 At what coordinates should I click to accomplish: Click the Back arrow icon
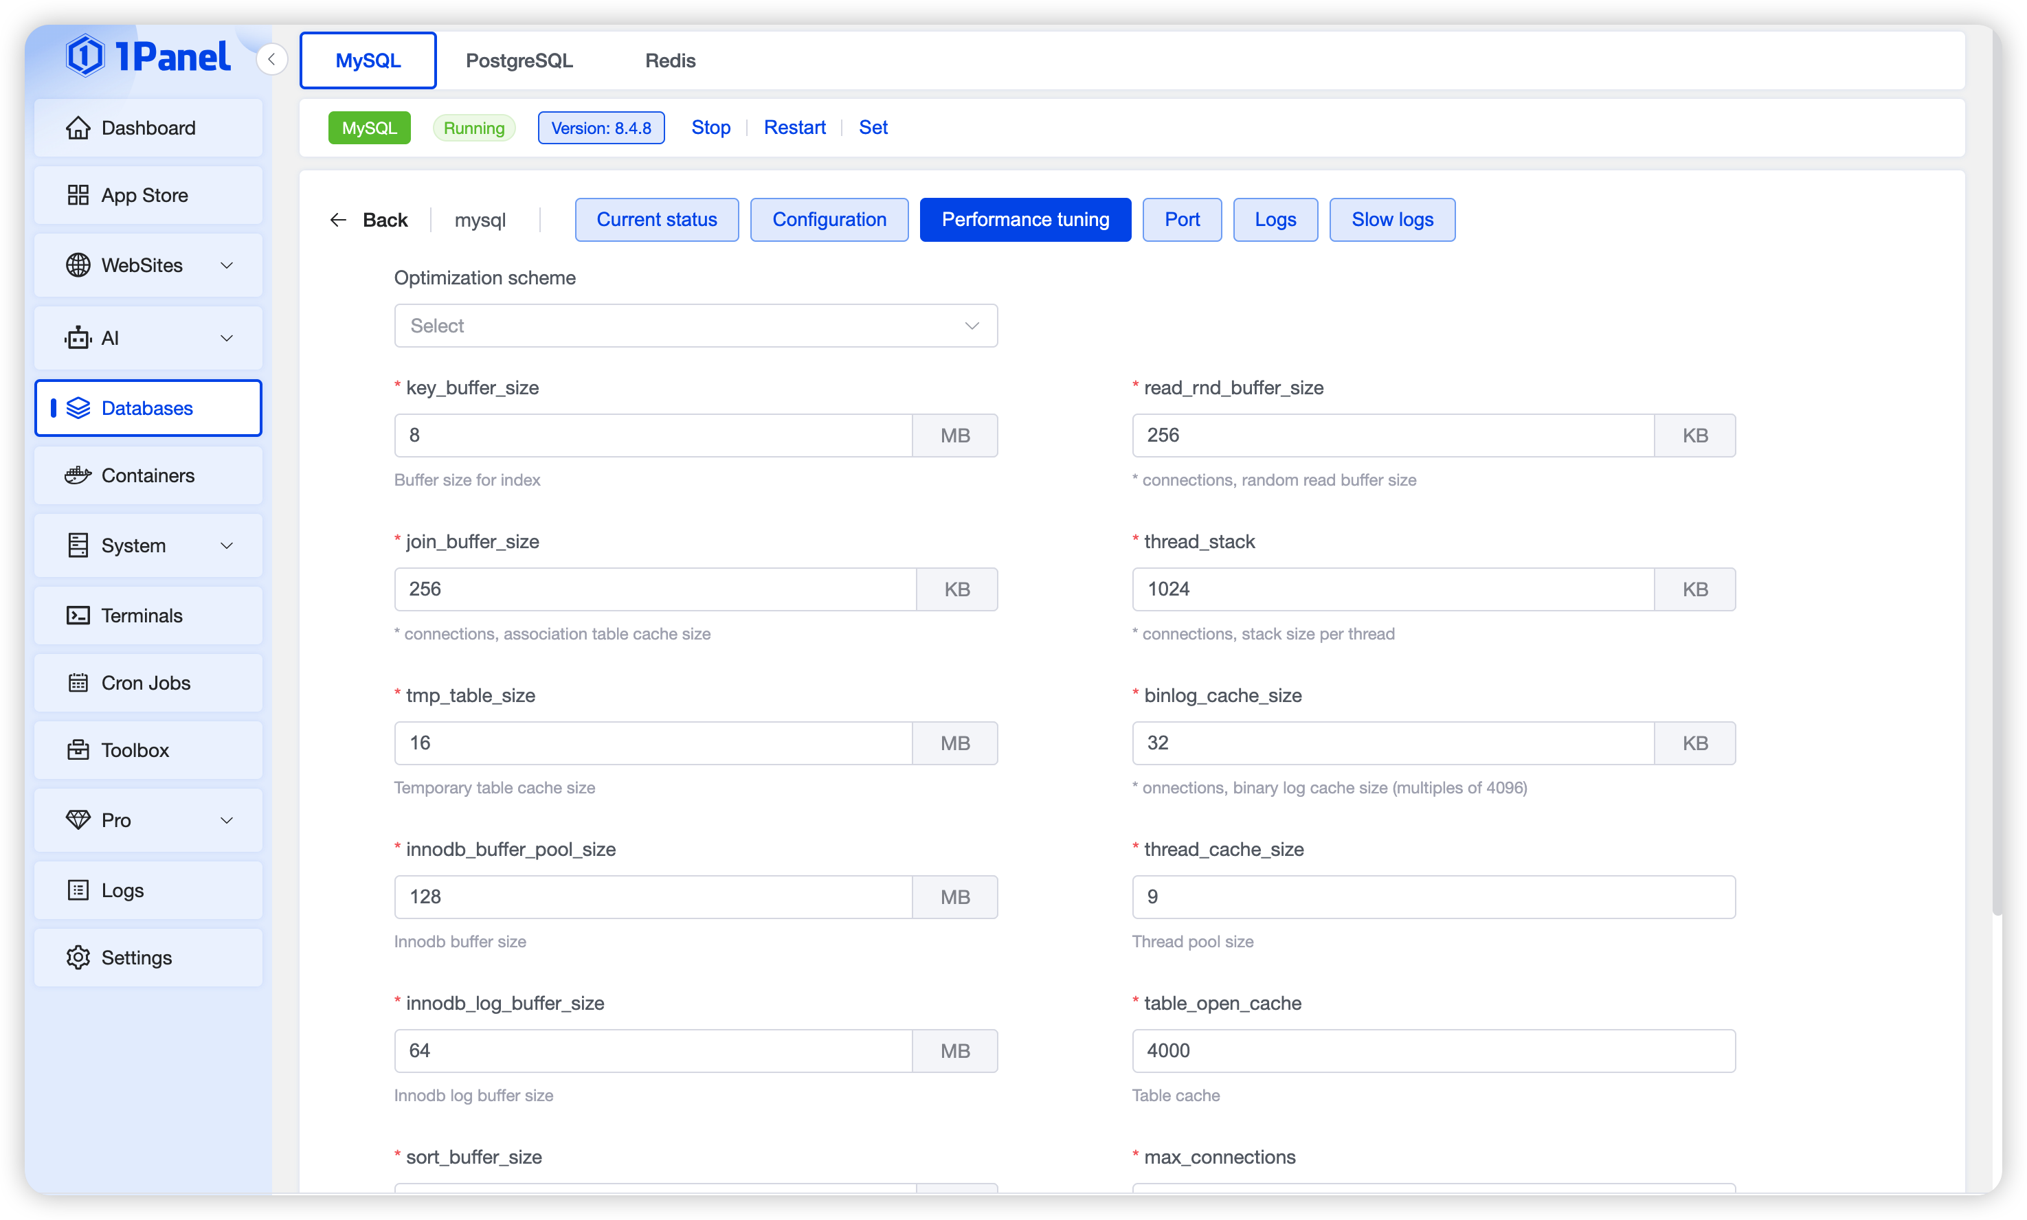338,220
